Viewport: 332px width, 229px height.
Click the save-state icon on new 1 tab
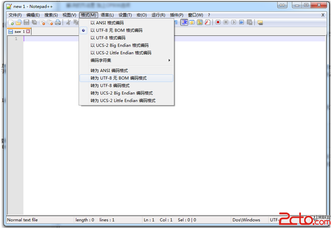10,32
